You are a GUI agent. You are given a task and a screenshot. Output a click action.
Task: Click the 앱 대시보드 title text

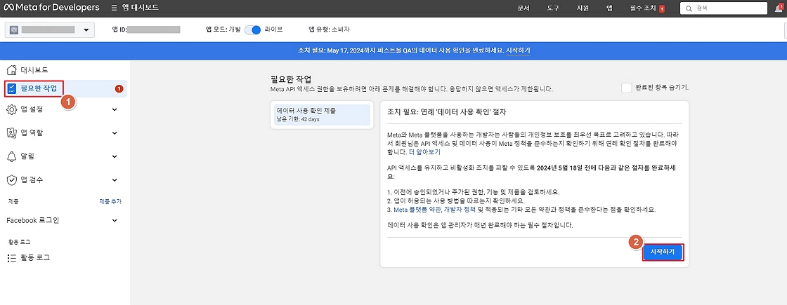tap(142, 8)
